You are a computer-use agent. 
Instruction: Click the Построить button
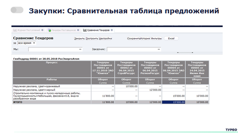(x=92, y=39)
